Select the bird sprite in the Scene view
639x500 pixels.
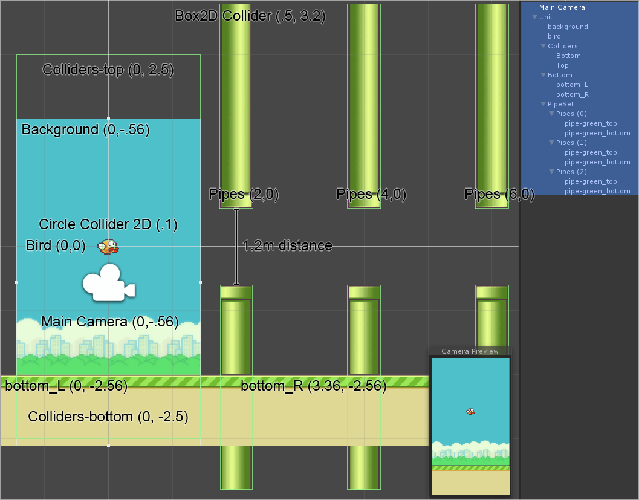[108, 247]
